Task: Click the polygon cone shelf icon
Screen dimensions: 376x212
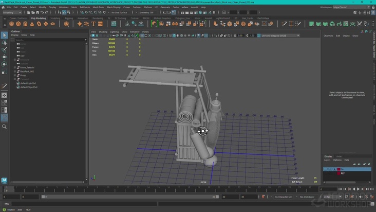Action: (x=32, y=24)
